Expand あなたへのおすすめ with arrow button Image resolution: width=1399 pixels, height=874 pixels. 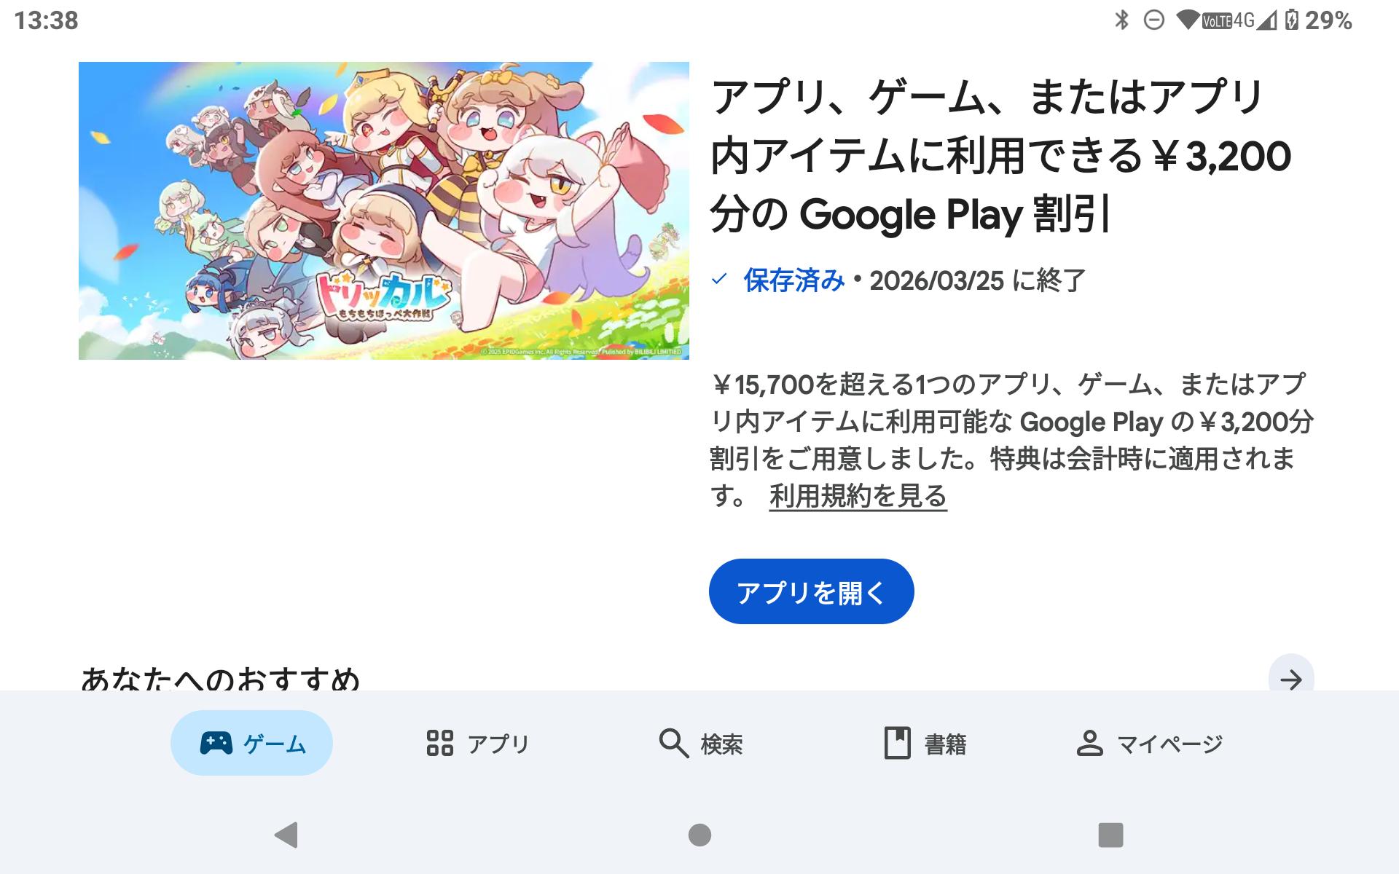coord(1291,679)
